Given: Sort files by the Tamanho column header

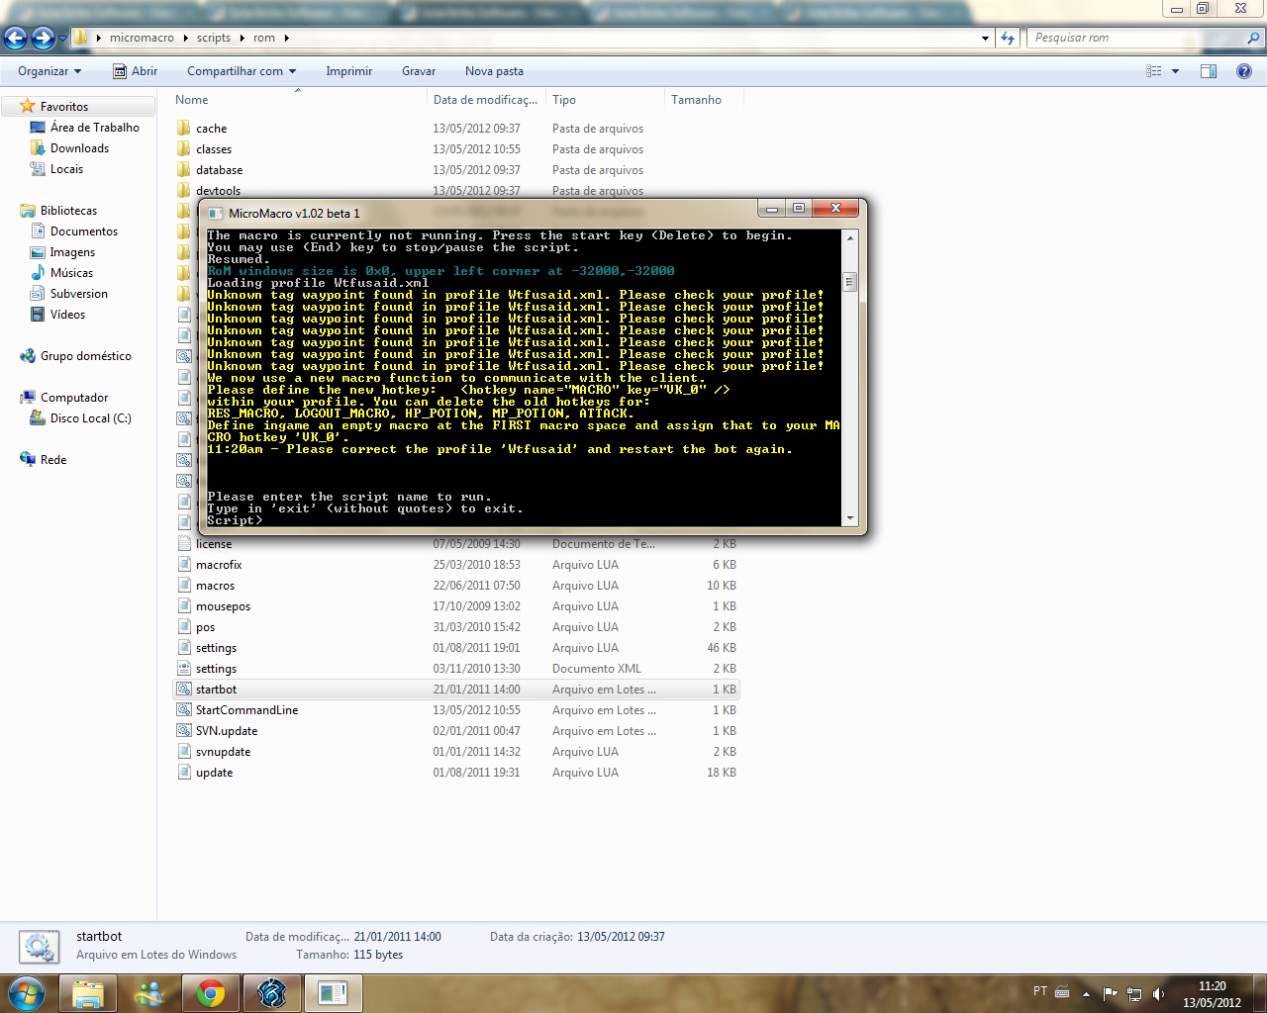Looking at the screenshot, I should tap(696, 100).
